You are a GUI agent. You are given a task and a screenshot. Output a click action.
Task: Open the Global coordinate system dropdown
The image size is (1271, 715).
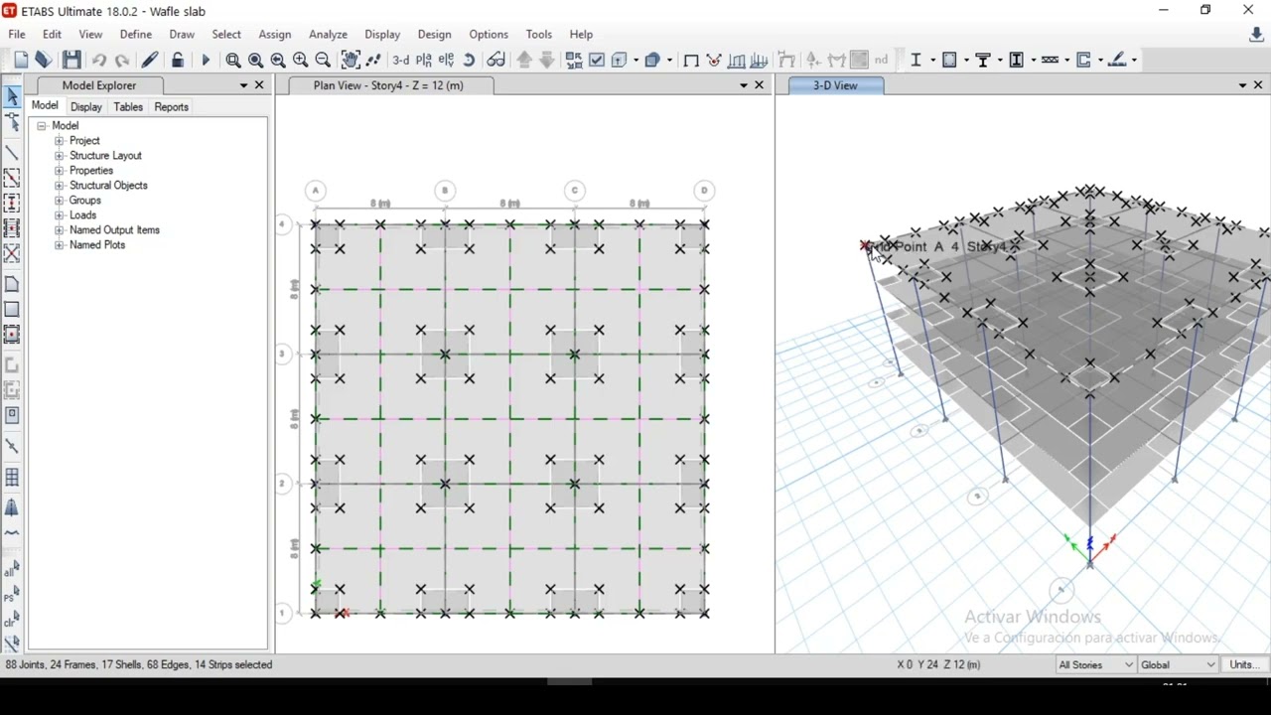point(1178,664)
